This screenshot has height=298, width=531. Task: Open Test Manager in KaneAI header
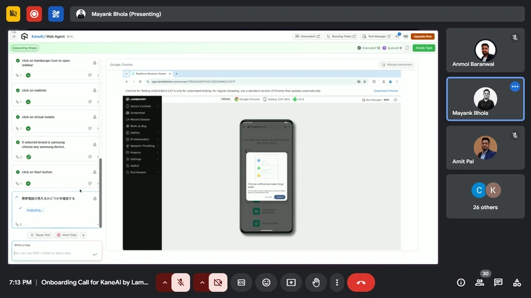376,37
